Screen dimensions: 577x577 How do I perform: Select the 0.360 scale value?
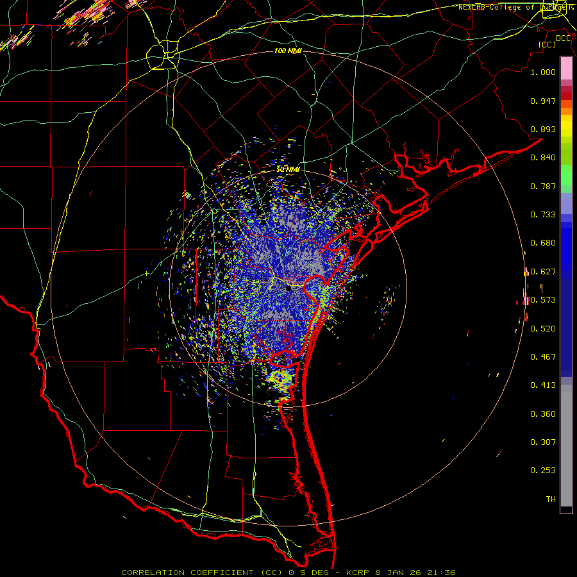tap(543, 414)
